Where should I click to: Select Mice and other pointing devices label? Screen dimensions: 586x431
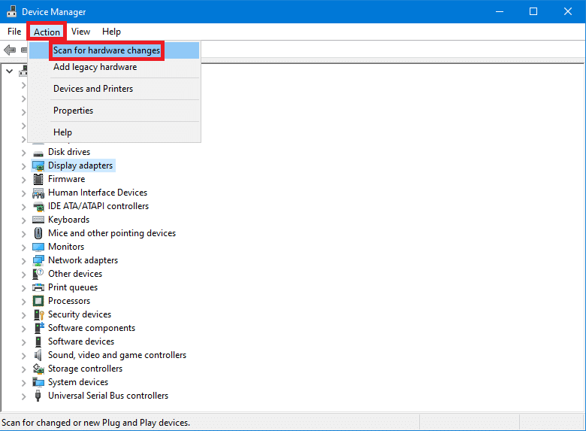(x=112, y=233)
